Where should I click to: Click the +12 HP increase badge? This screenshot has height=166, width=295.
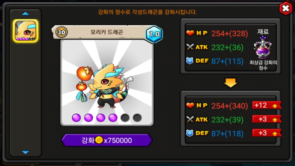[x=267, y=105]
